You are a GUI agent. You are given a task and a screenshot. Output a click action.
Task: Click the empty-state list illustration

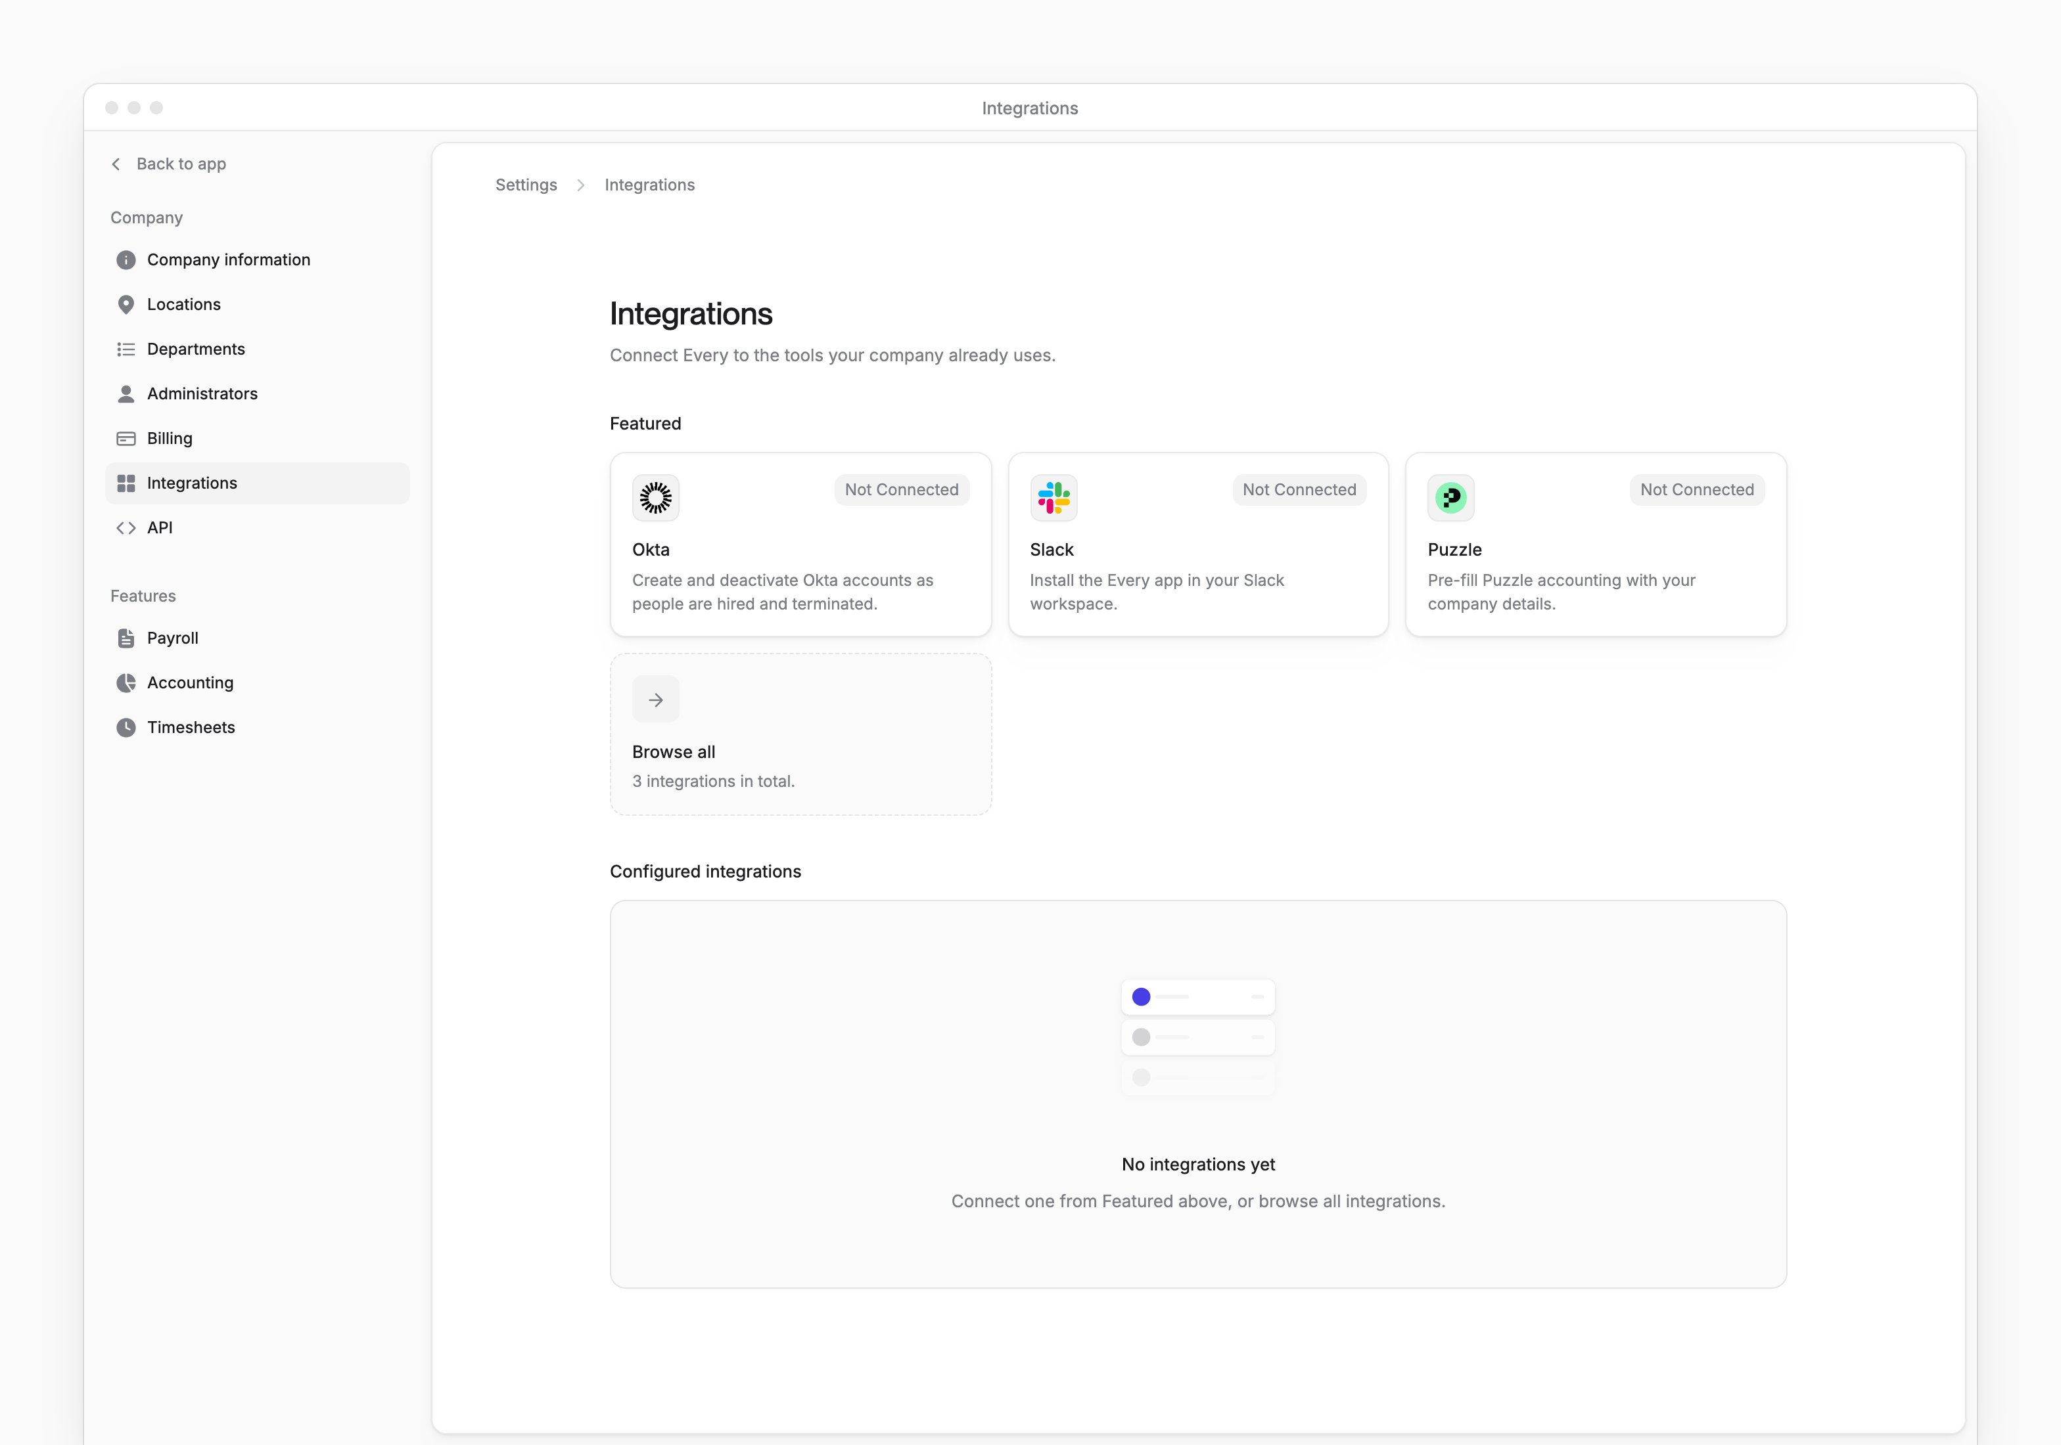[1198, 1037]
